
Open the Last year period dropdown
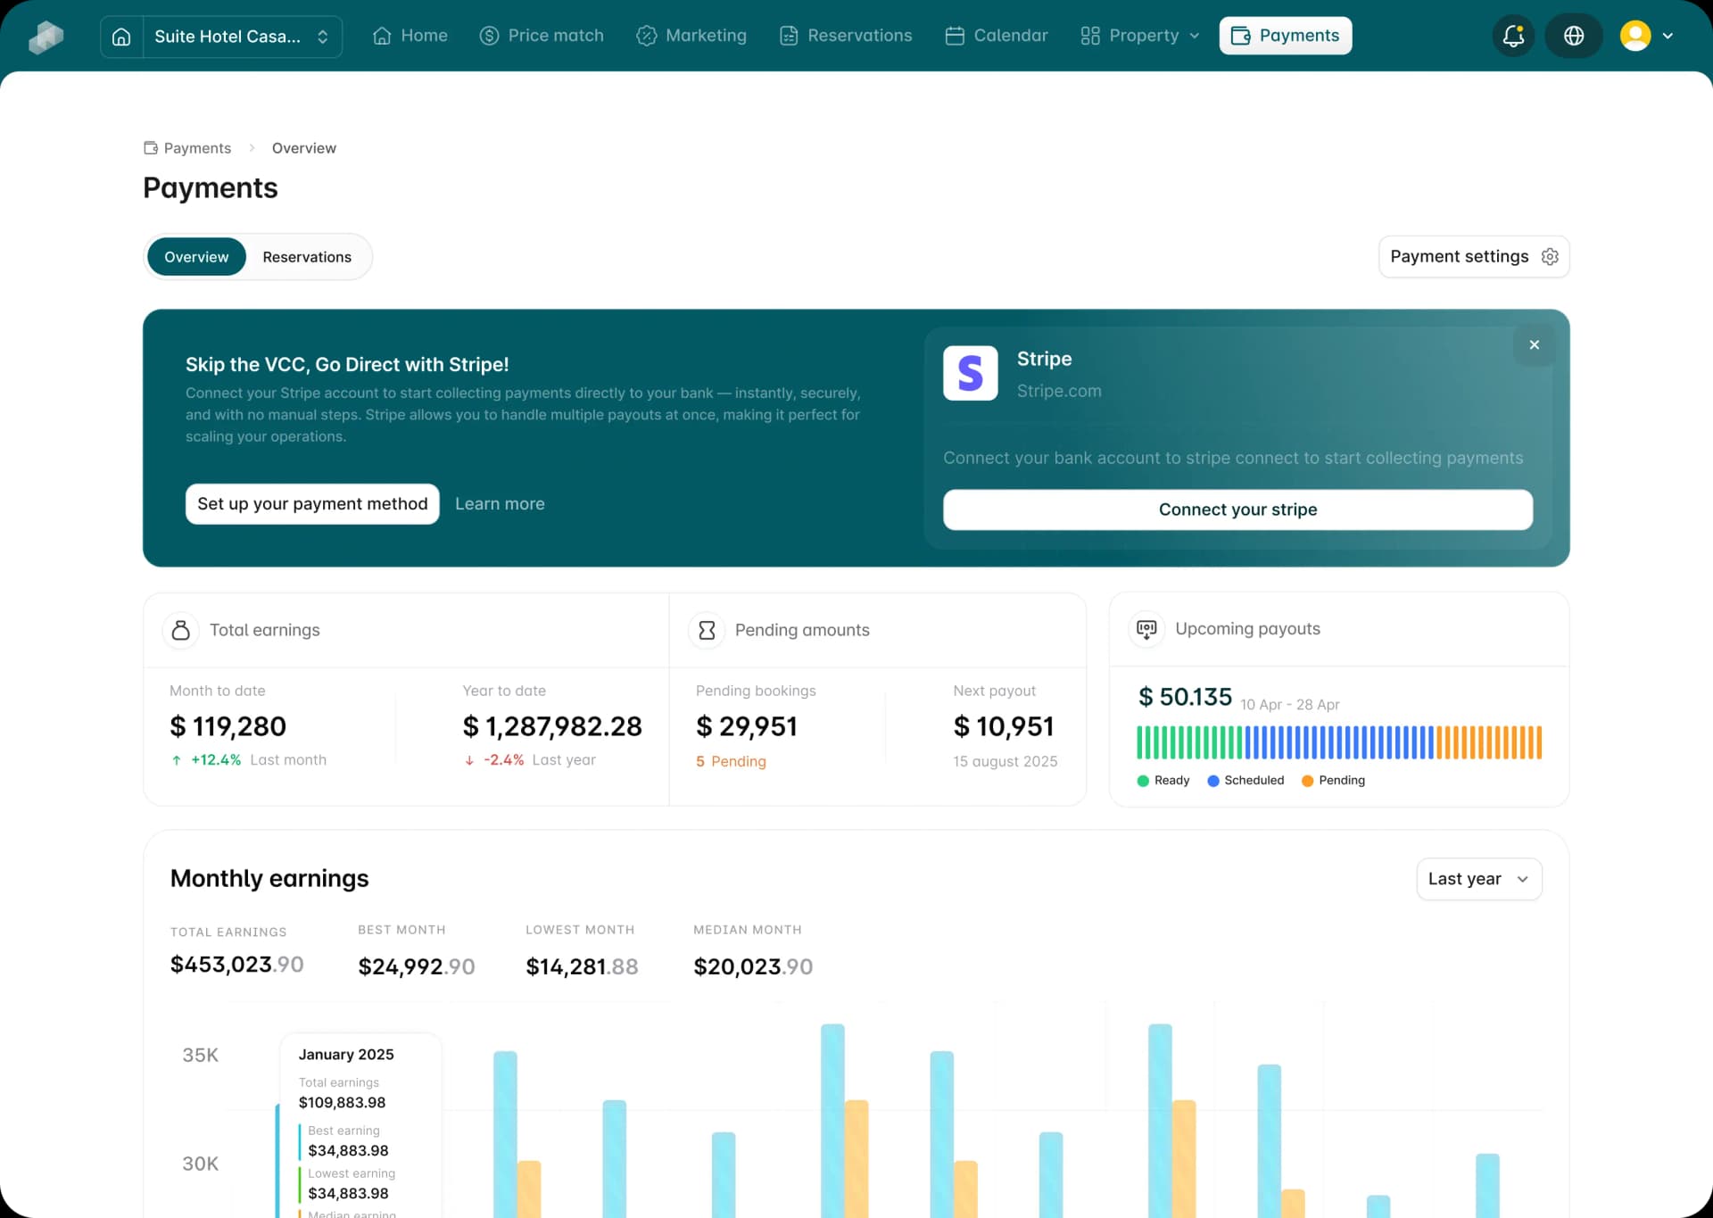pos(1478,879)
